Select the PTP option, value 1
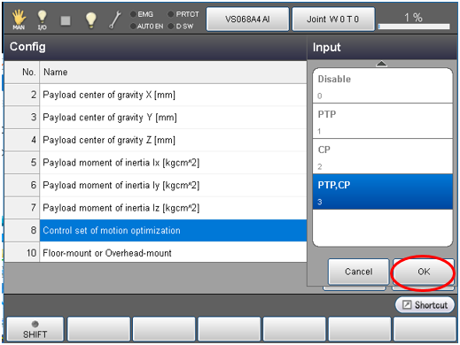 (x=382, y=121)
